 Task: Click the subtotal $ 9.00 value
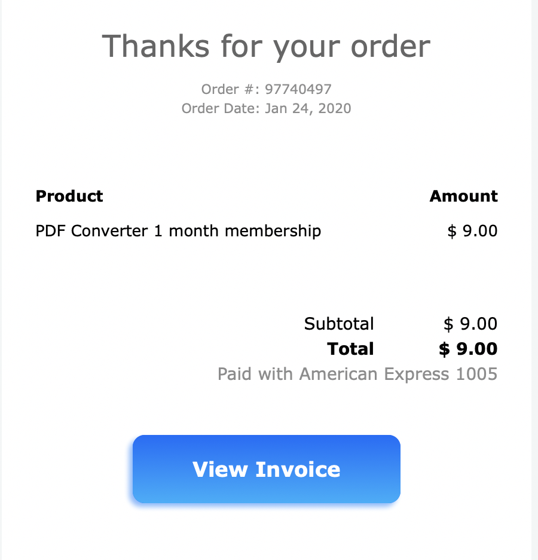point(470,324)
